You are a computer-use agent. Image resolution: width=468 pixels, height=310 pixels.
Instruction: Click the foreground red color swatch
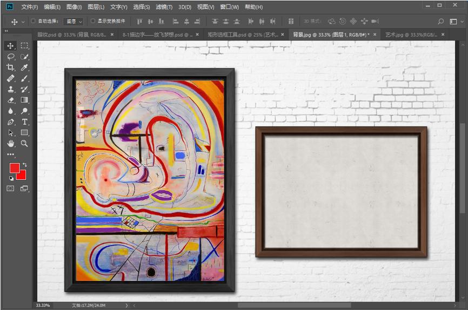pyautogui.click(x=14, y=168)
